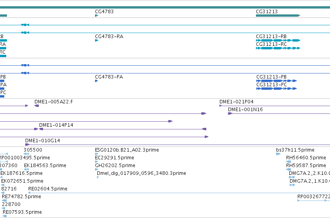The image size is (330, 218).
Task: Click the DME1-005A22.F purple arrow glyph
Action: 36,106
